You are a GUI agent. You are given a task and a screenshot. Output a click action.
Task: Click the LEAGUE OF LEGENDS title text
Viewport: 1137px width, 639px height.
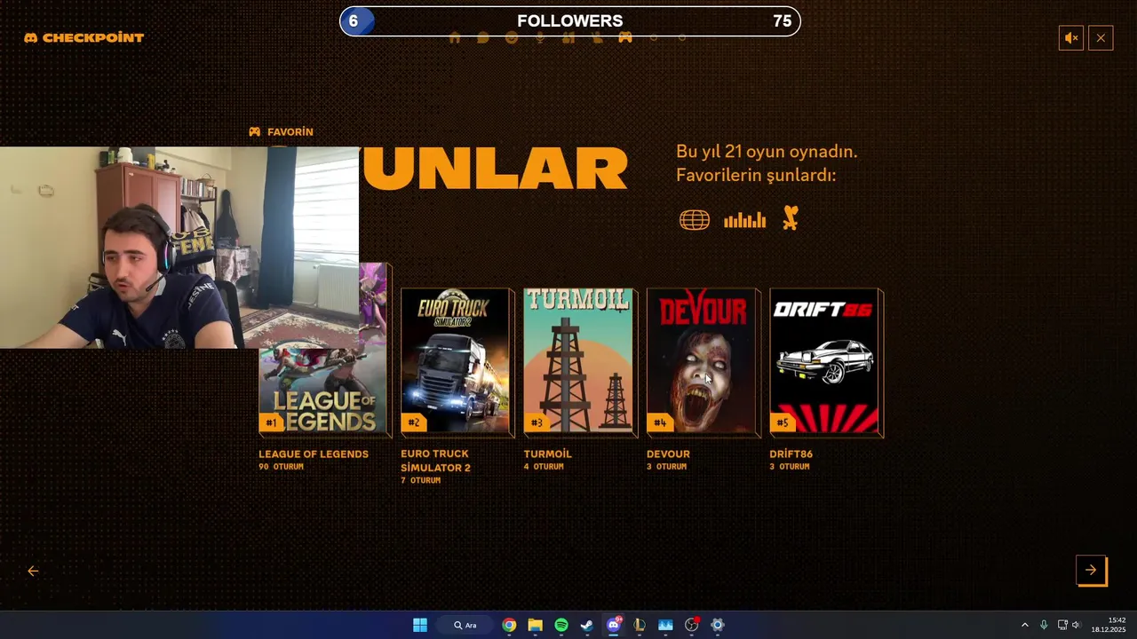coord(314,454)
